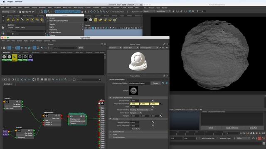This screenshot has width=266, height=149.
Task: Click the Displacement map checker button
Action: click(153, 101)
